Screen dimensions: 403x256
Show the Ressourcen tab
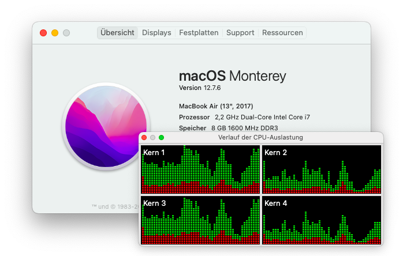click(x=282, y=33)
